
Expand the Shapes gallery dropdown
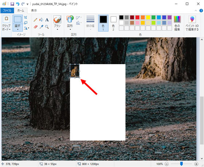[70, 30]
